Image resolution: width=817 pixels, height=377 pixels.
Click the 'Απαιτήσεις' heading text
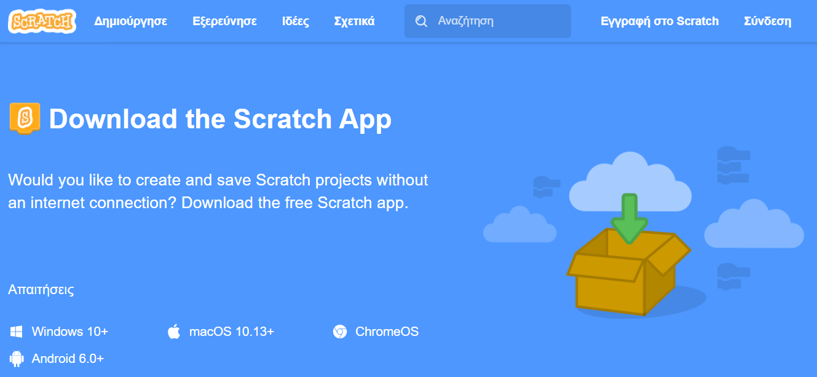click(41, 290)
